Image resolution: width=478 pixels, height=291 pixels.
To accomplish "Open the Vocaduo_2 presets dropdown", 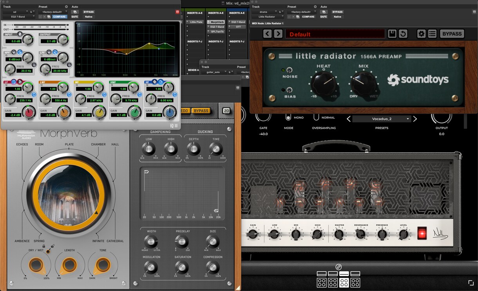I will [x=382, y=119].
